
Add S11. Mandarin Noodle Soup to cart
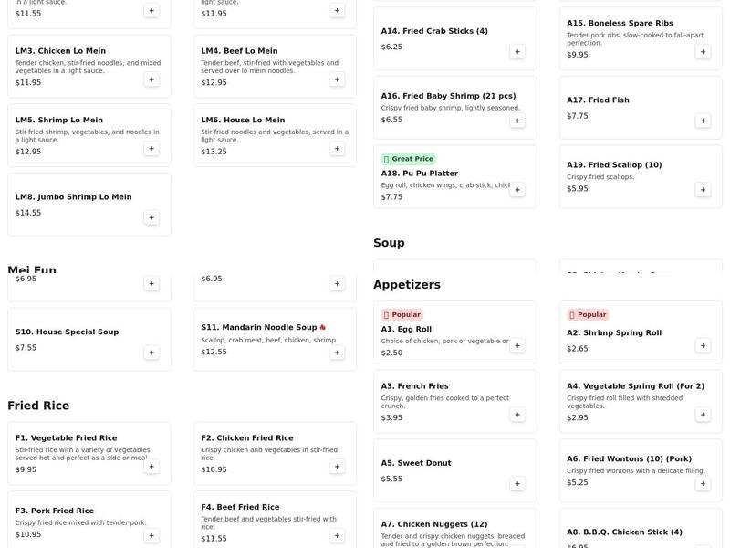[337, 353]
